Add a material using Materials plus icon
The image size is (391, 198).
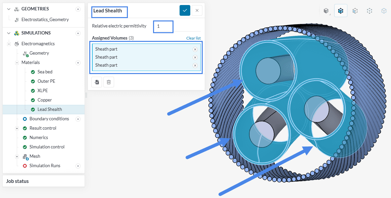tap(78, 63)
